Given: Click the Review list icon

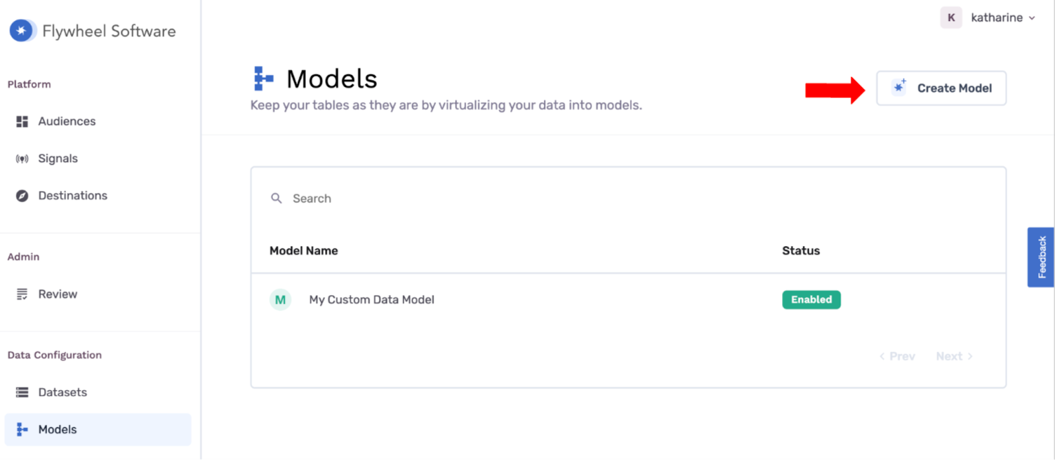Looking at the screenshot, I should [22, 295].
